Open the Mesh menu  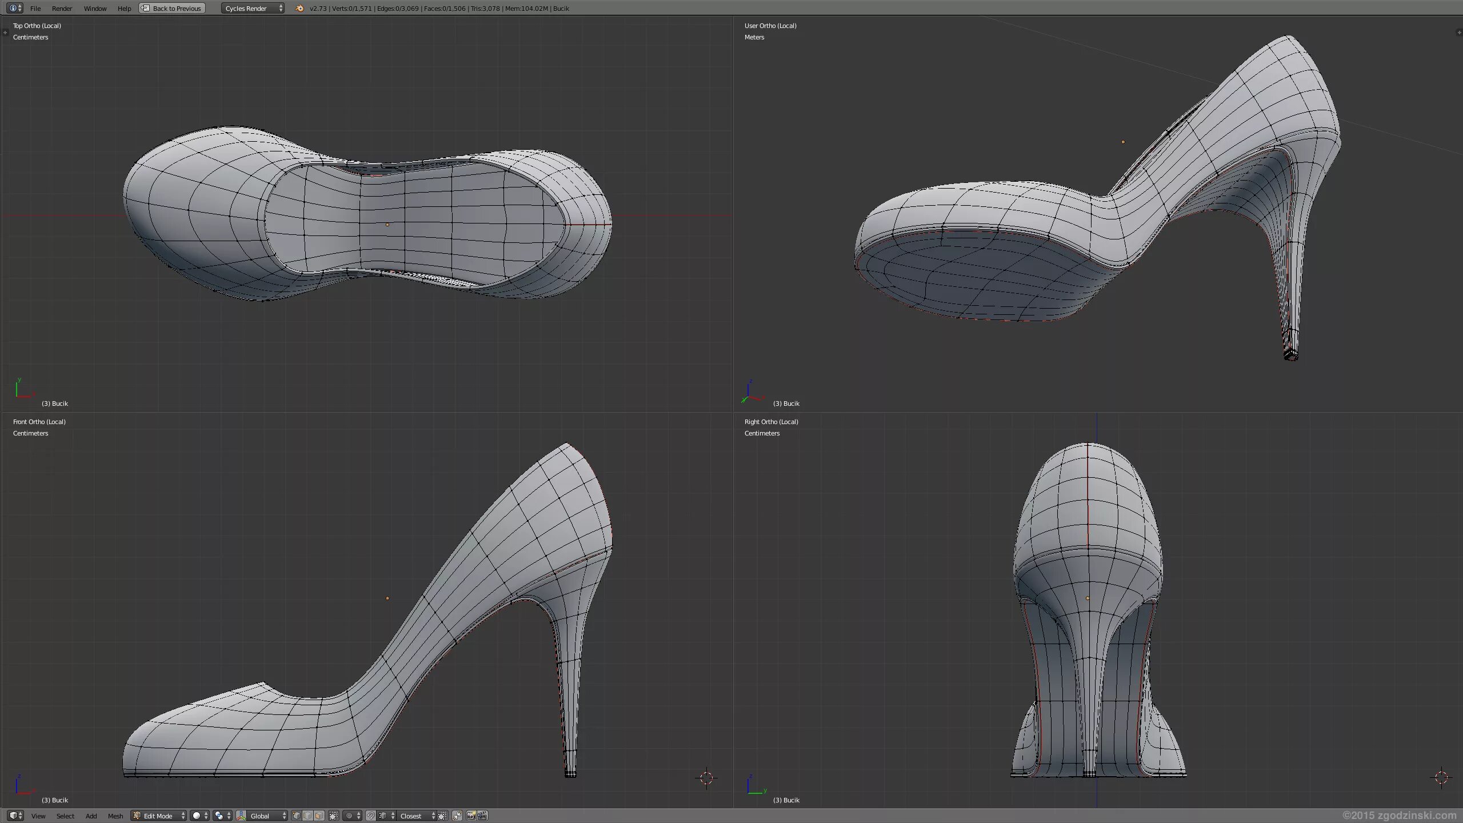(x=115, y=816)
